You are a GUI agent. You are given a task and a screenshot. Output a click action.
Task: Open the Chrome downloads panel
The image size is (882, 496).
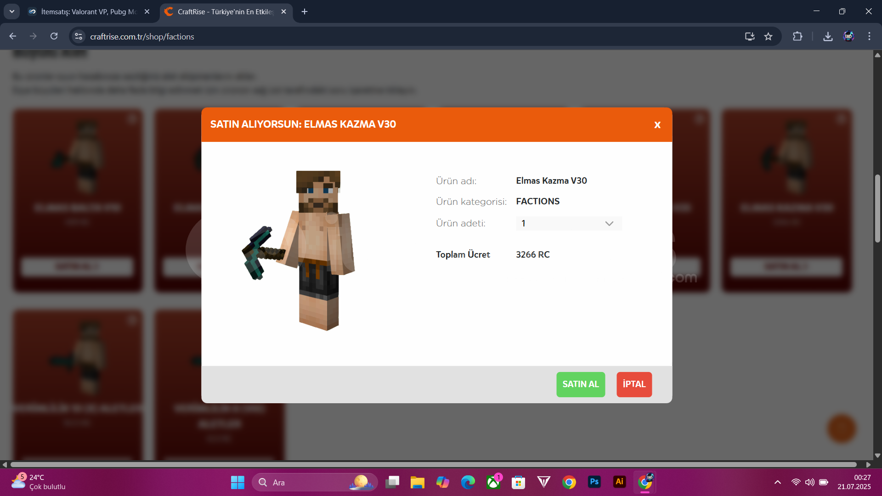(828, 36)
